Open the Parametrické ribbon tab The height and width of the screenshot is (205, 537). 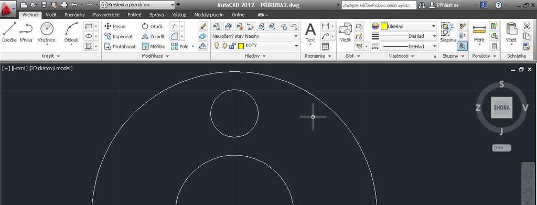point(106,15)
